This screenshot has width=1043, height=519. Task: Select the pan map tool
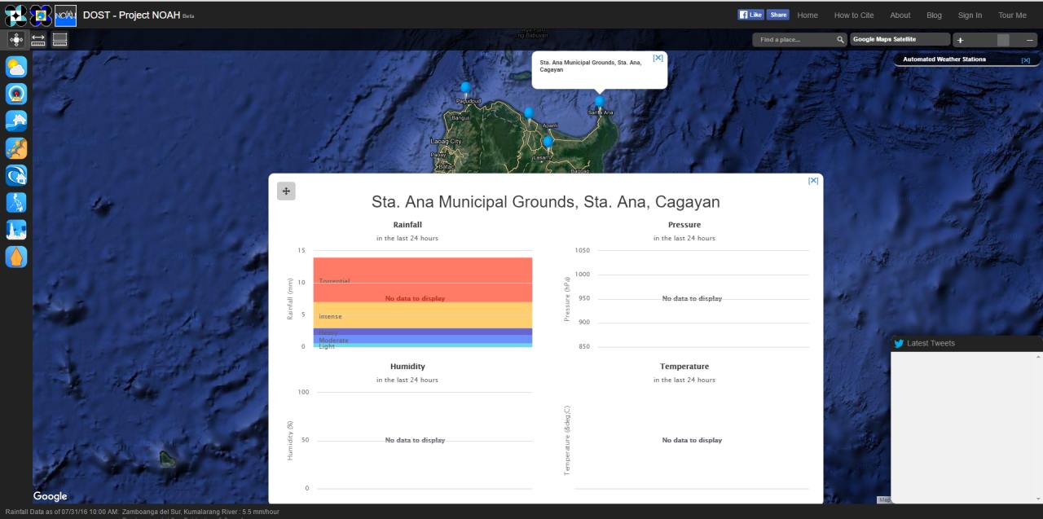pyautogui.click(x=16, y=39)
